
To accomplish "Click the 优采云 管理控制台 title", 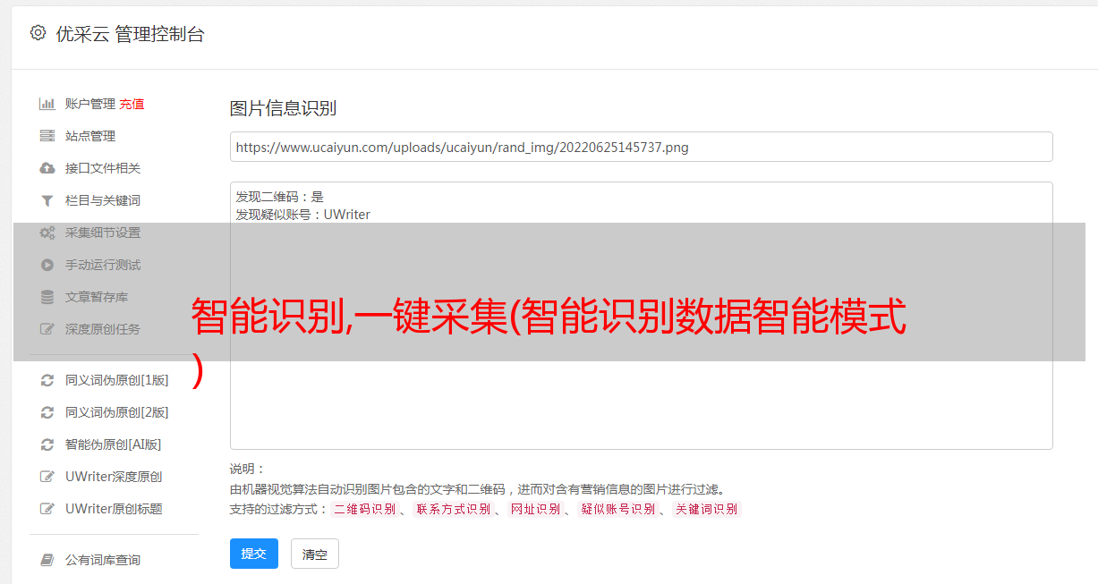I will coord(130,34).
